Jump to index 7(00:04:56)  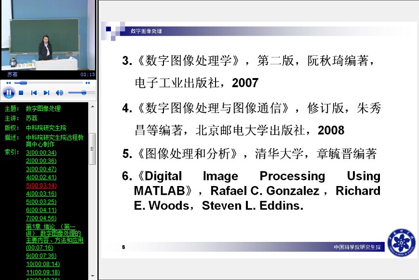click(x=41, y=218)
